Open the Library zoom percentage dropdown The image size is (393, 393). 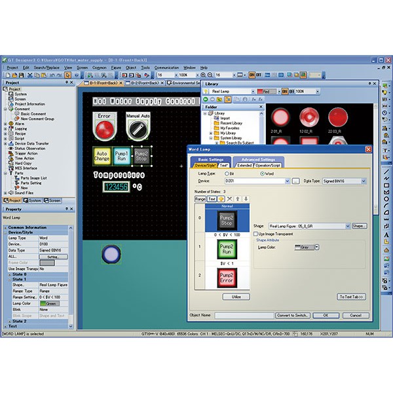[x=317, y=92]
